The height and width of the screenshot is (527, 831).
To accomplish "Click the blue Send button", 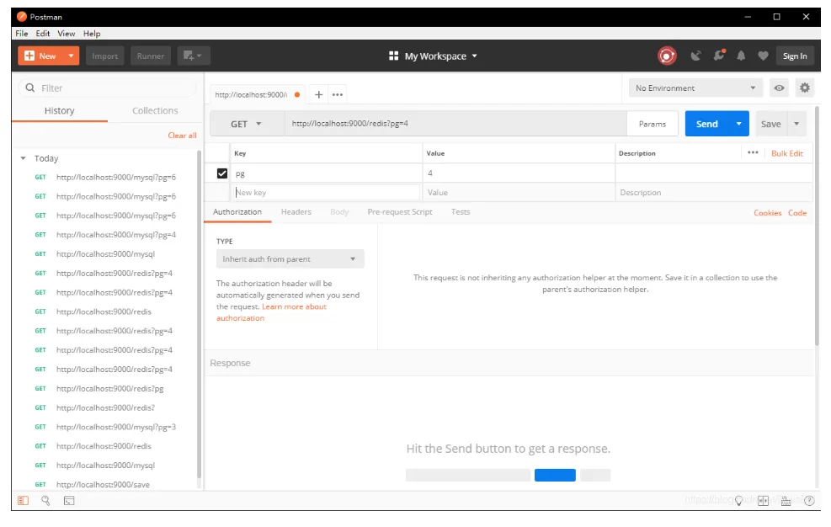I will (x=707, y=124).
